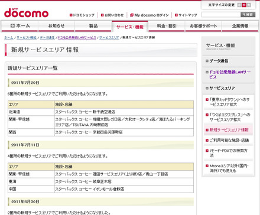Open sidebar サービスエリア item
Image resolution: width=260 pixels, height=215 pixels.
coord(228,88)
